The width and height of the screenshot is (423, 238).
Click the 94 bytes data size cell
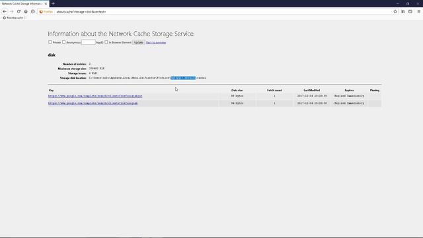237,103
